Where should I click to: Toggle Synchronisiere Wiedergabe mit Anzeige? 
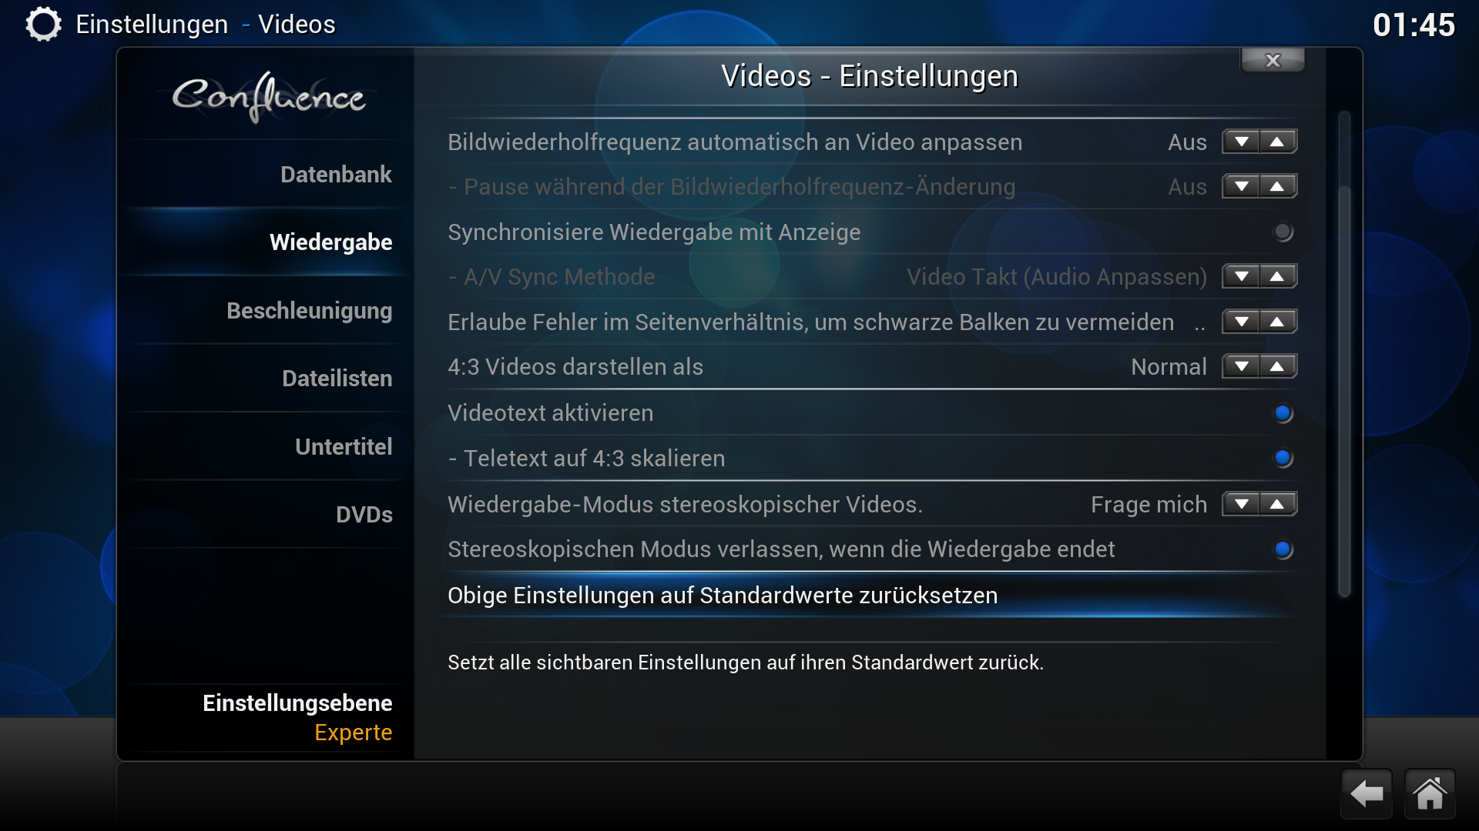pyautogui.click(x=1283, y=232)
